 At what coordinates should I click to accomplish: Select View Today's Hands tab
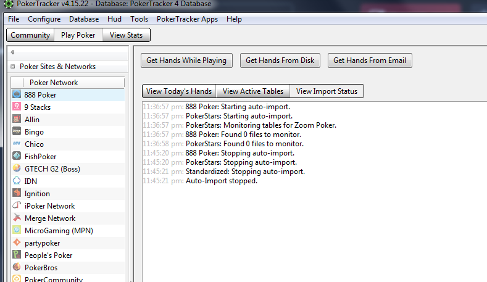tap(179, 91)
